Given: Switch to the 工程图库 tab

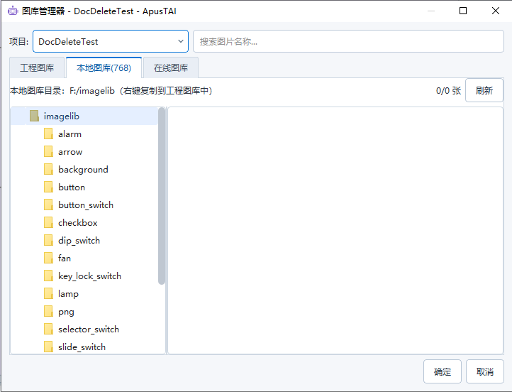Looking at the screenshot, I should (37, 67).
